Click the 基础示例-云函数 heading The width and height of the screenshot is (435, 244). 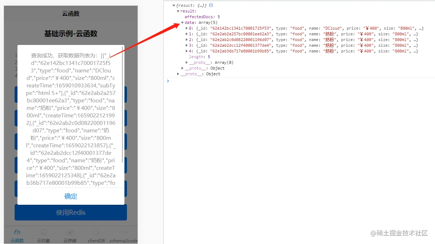(71, 34)
